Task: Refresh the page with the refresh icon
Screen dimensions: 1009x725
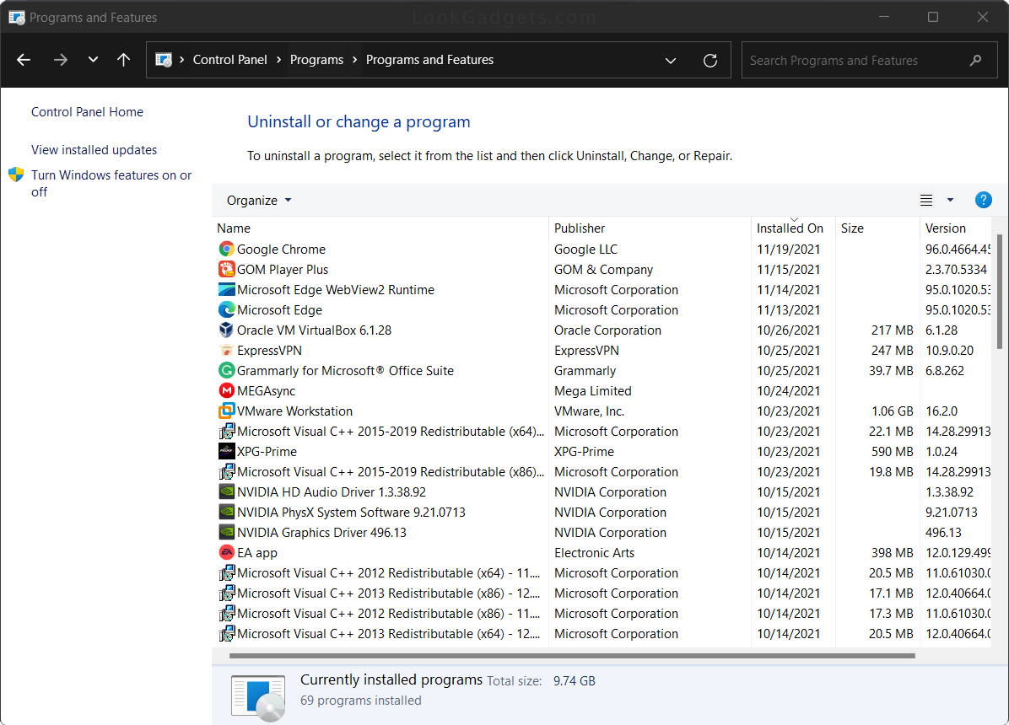Action: 710,60
